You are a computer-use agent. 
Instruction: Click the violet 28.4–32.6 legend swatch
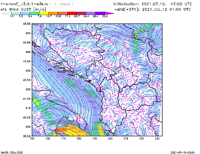pos(100,13)
